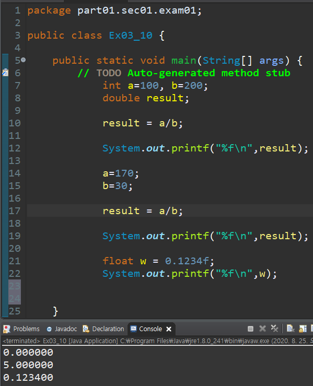Screen dimensions: 313x386
Task: Click the class name Ex03_10
Action: pyautogui.click(x=131, y=36)
